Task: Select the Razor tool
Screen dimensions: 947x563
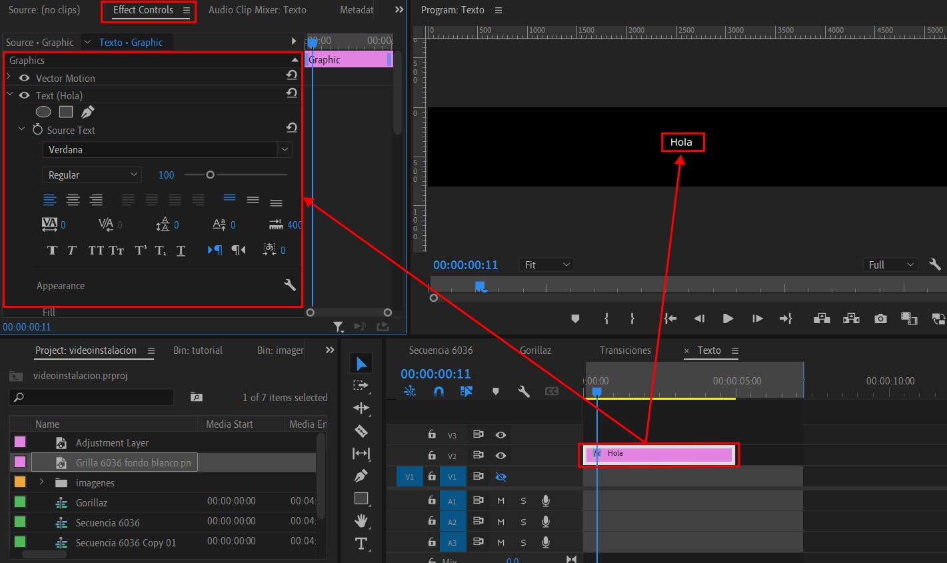Action: (361, 431)
